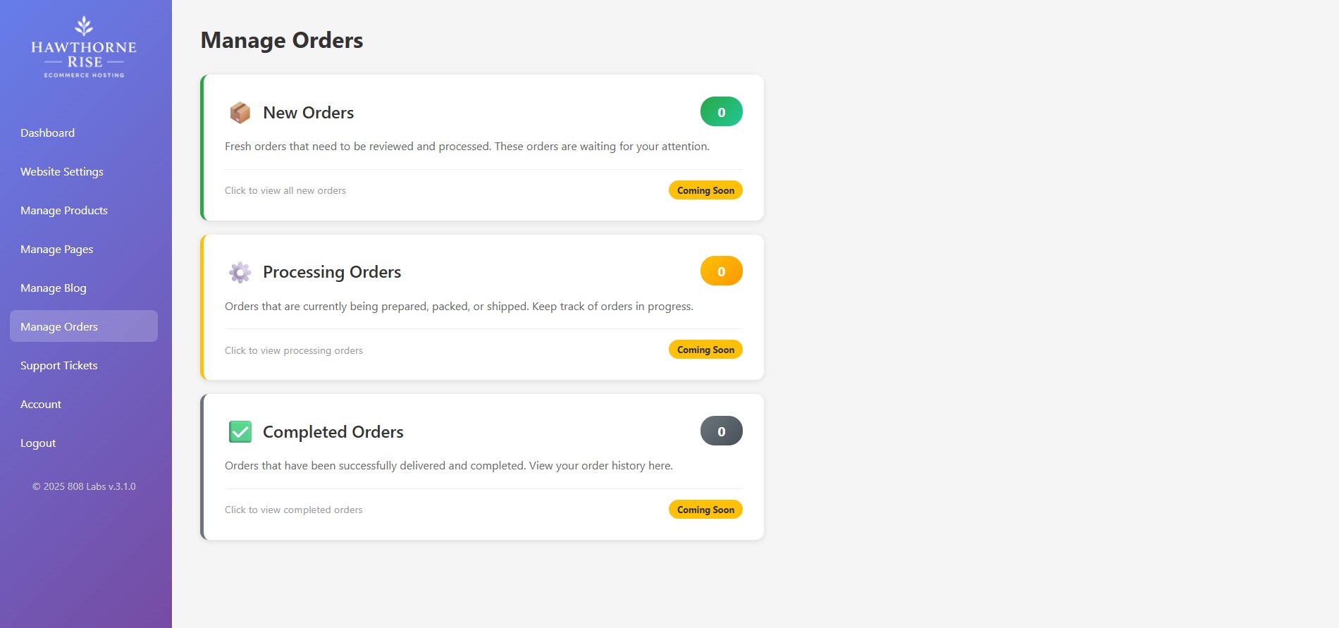
Task: Open Manage Pages section
Action: point(56,249)
